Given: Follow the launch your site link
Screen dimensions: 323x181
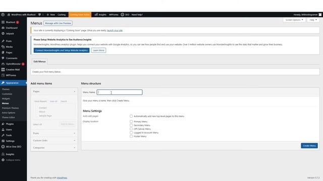Looking at the screenshot, I should click(x=115, y=30).
